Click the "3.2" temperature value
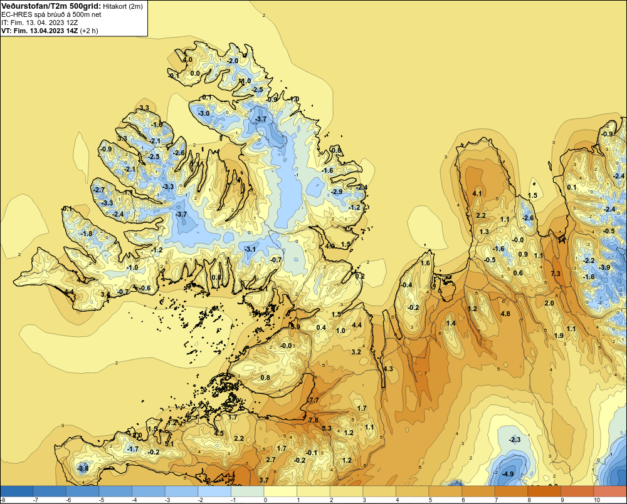This screenshot has width=627, height=504. (356, 352)
